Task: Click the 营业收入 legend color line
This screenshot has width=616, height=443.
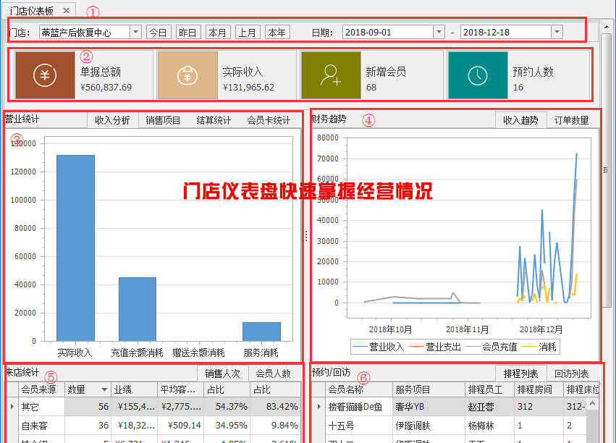Action: 360,347
